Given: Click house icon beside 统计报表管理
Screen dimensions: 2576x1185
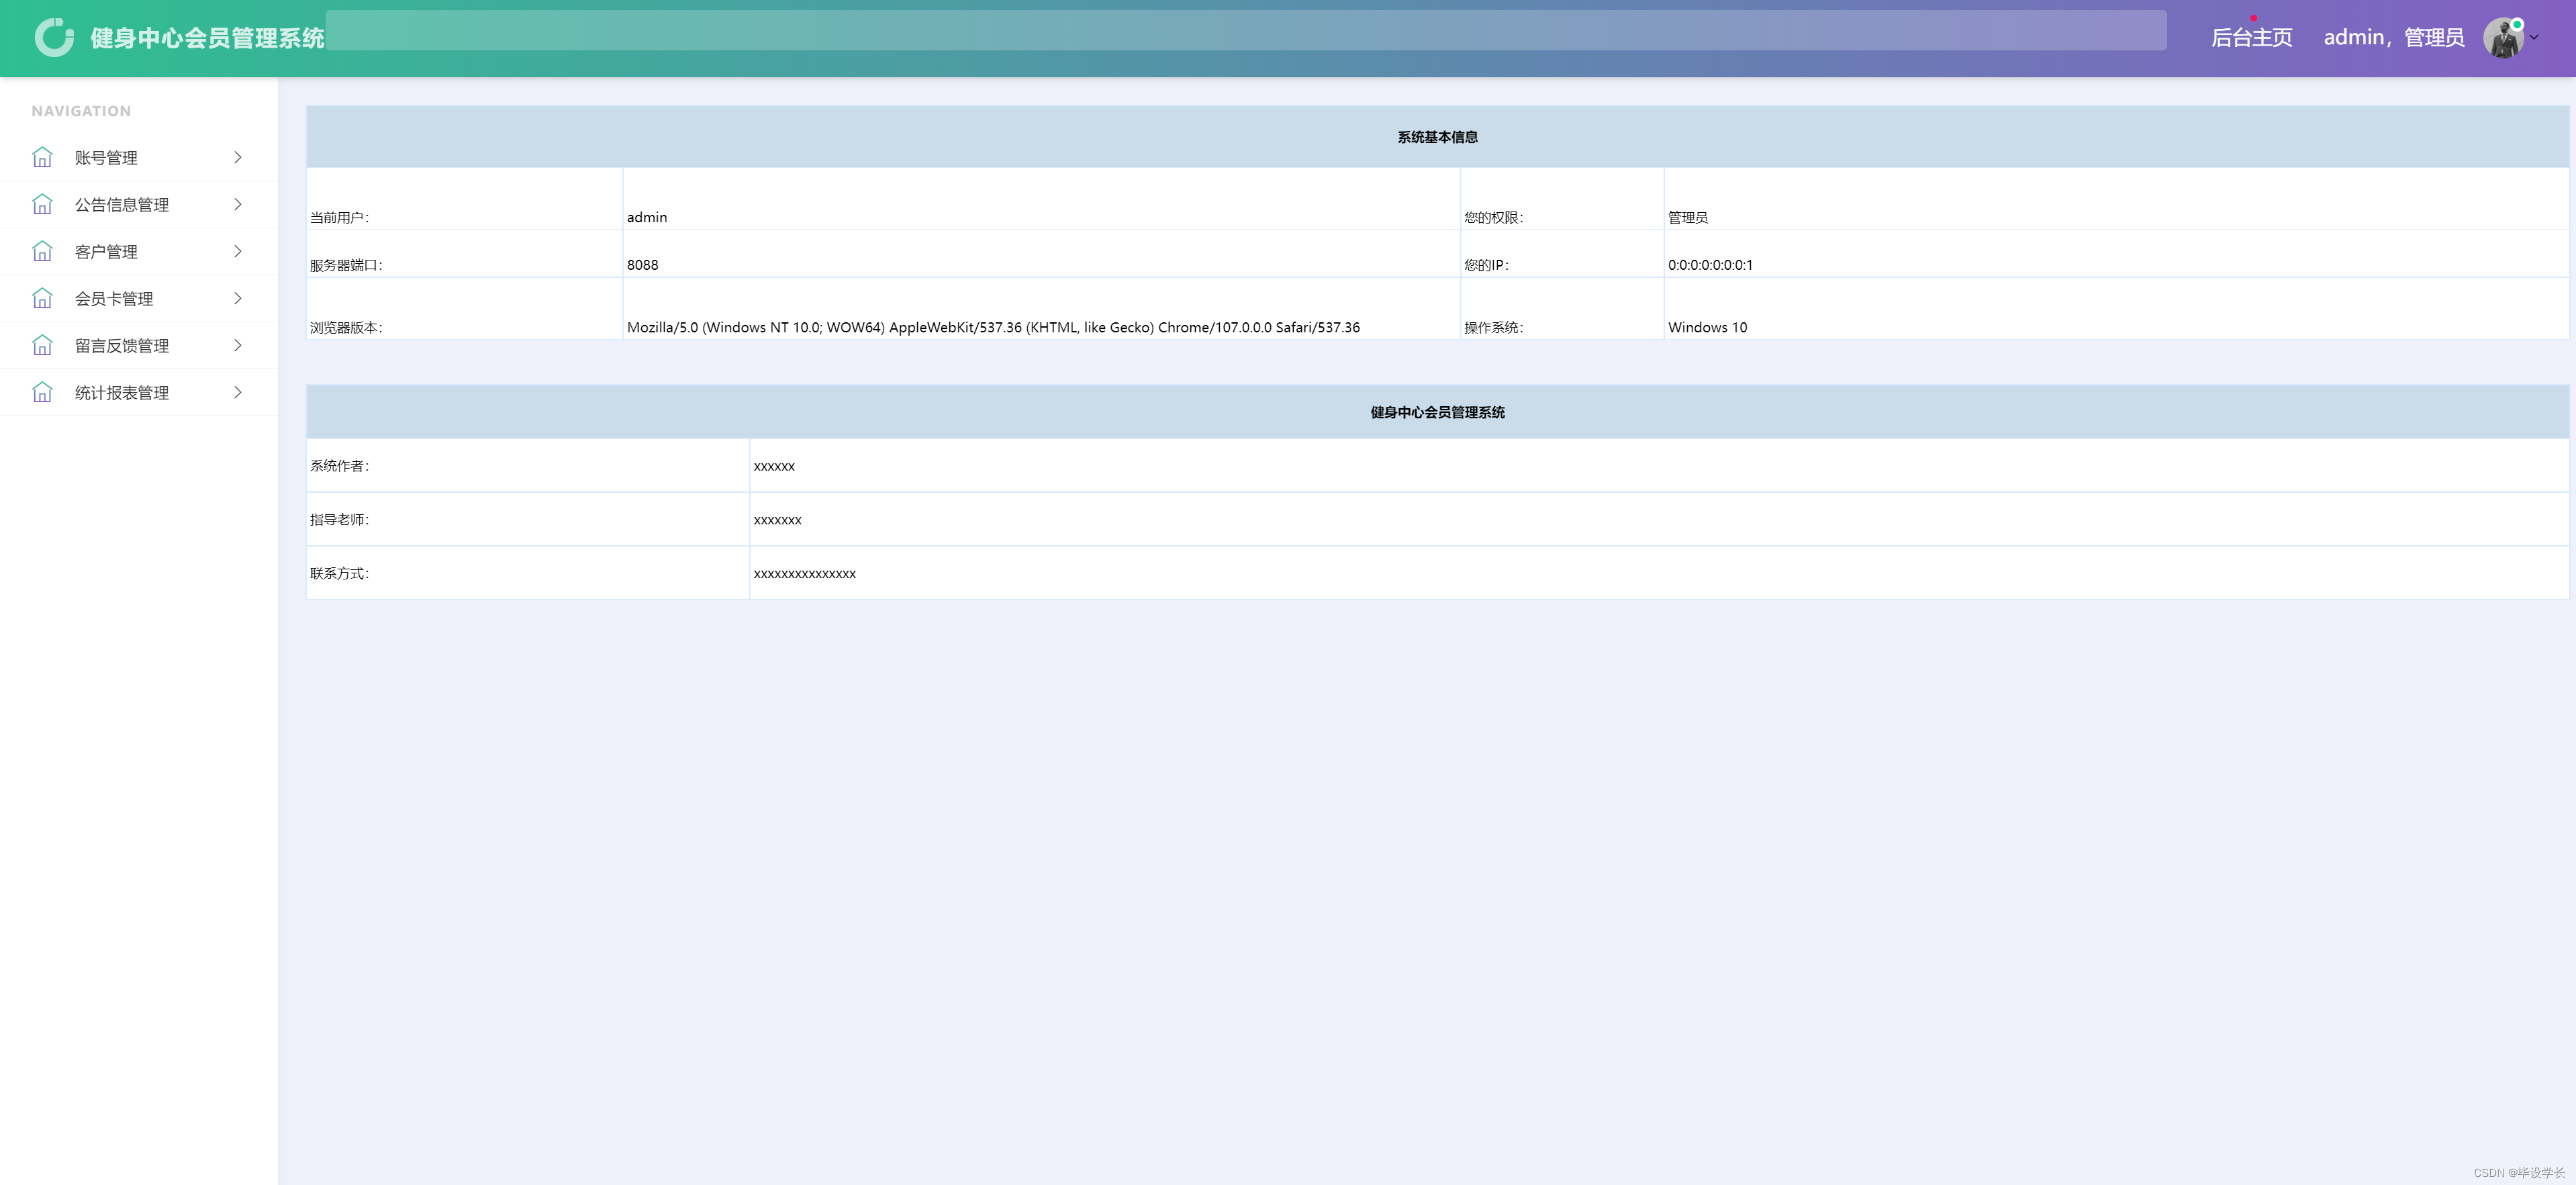Looking at the screenshot, I should click(42, 393).
